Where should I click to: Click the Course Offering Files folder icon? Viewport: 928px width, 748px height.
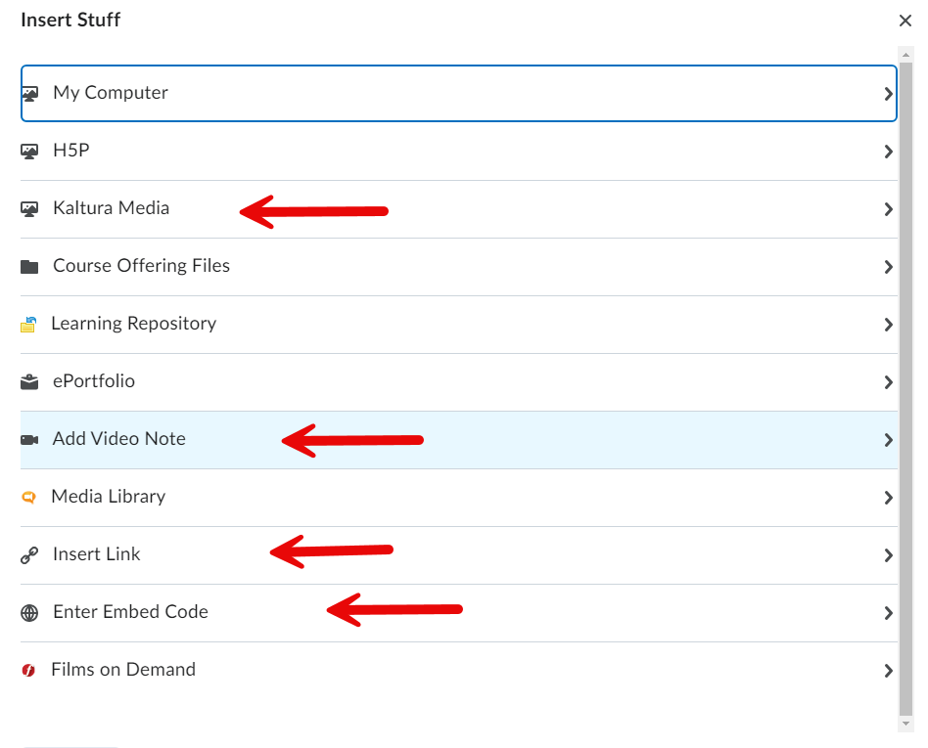point(29,267)
